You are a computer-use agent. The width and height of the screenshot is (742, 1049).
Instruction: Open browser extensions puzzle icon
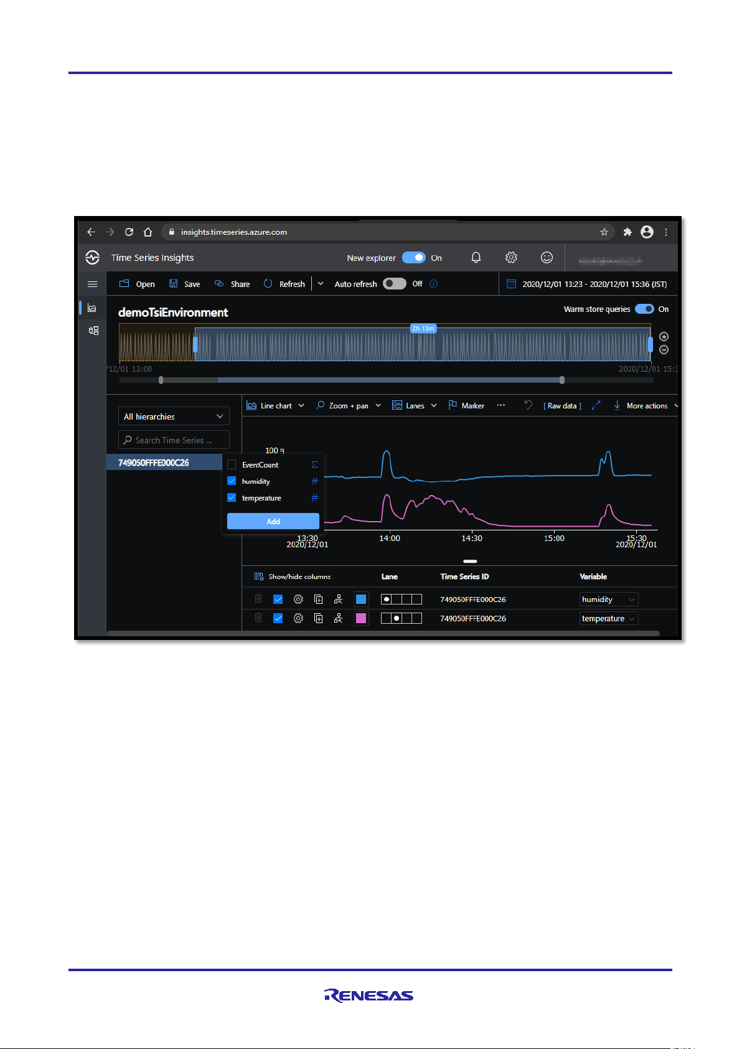pyautogui.click(x=627, y=232)
